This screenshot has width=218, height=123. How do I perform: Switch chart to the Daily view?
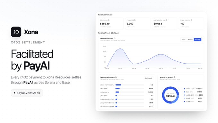point(184,40)
